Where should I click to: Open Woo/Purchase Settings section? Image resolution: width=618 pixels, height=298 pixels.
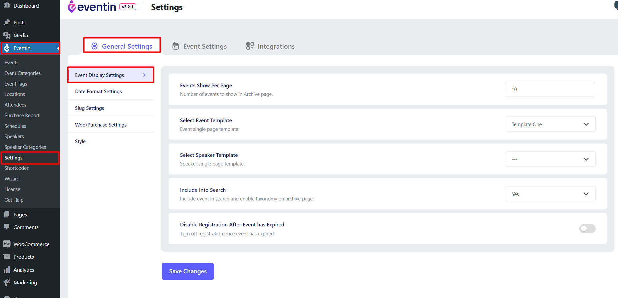[101, 125]
